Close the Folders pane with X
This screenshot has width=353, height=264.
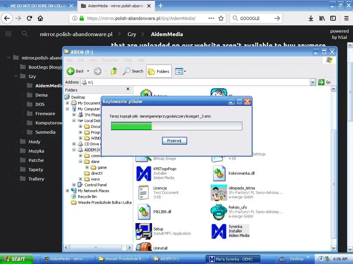(128, 89)
